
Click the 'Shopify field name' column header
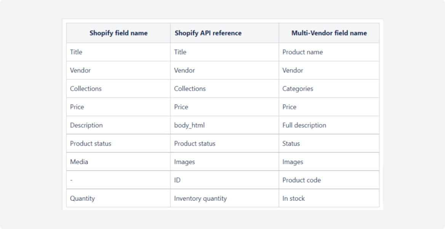coord(118,33)
